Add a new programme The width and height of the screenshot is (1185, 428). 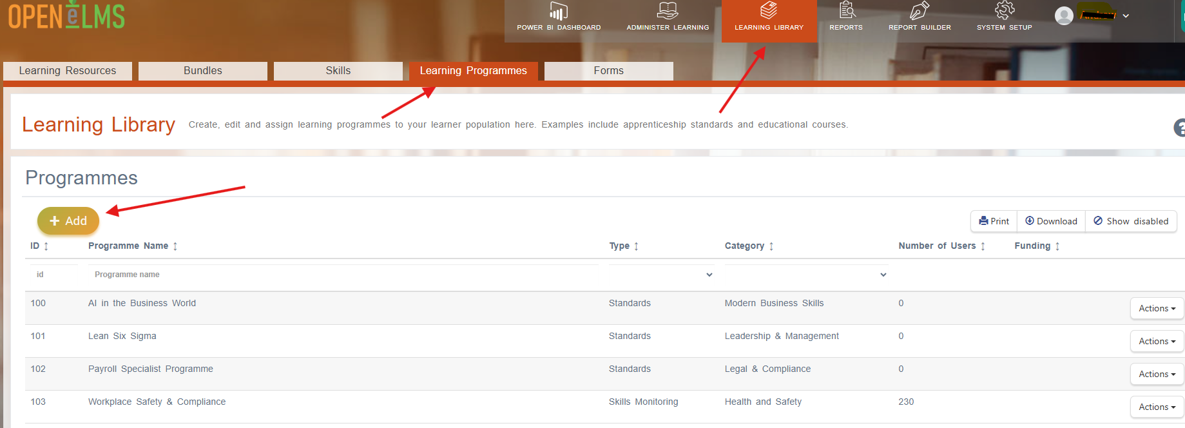click(x=68, y=221)
